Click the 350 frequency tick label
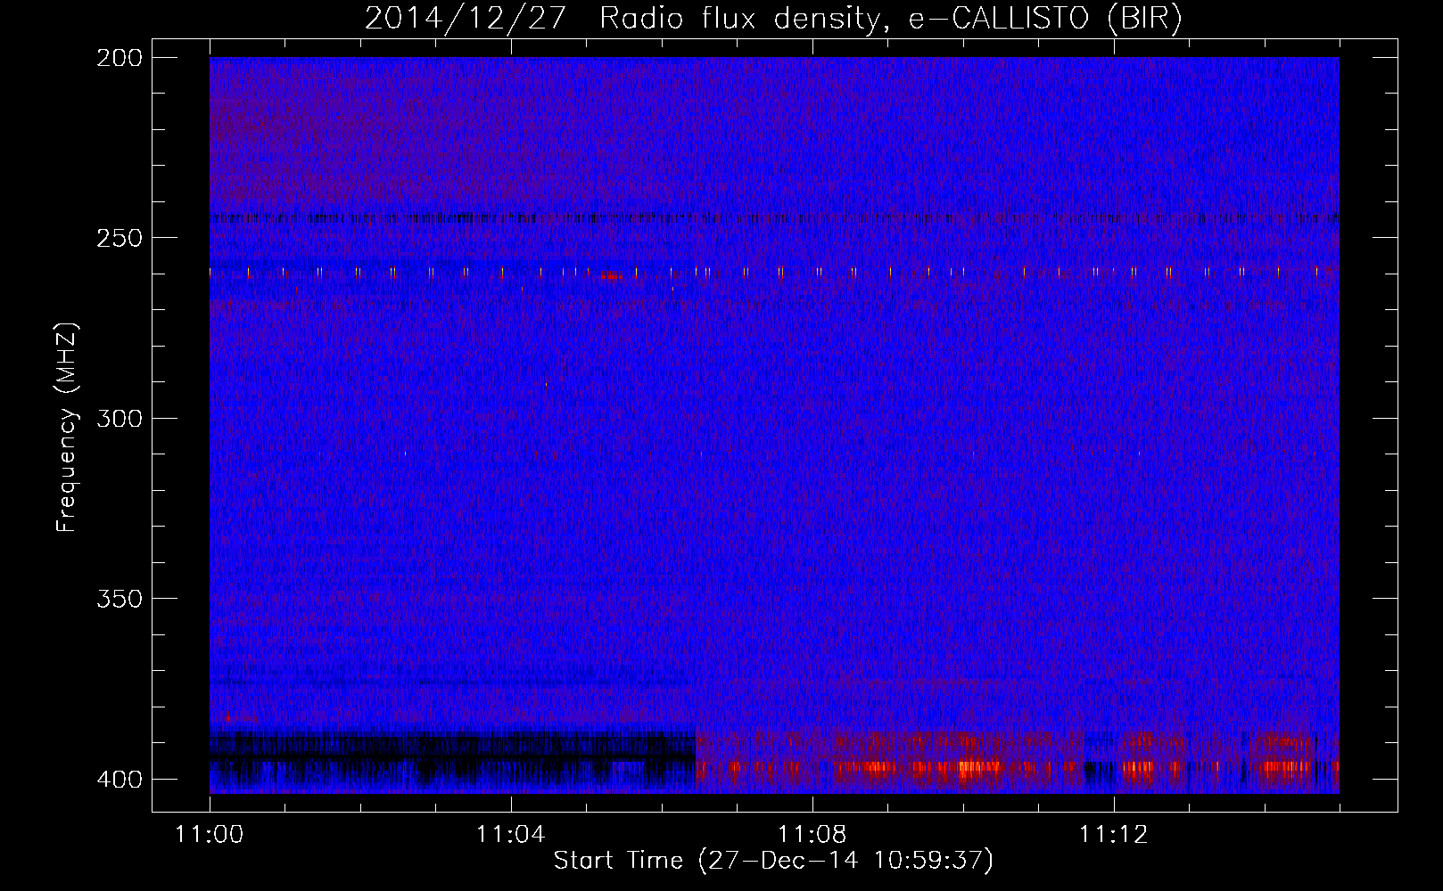The image size is (1443, 891). 119,599
